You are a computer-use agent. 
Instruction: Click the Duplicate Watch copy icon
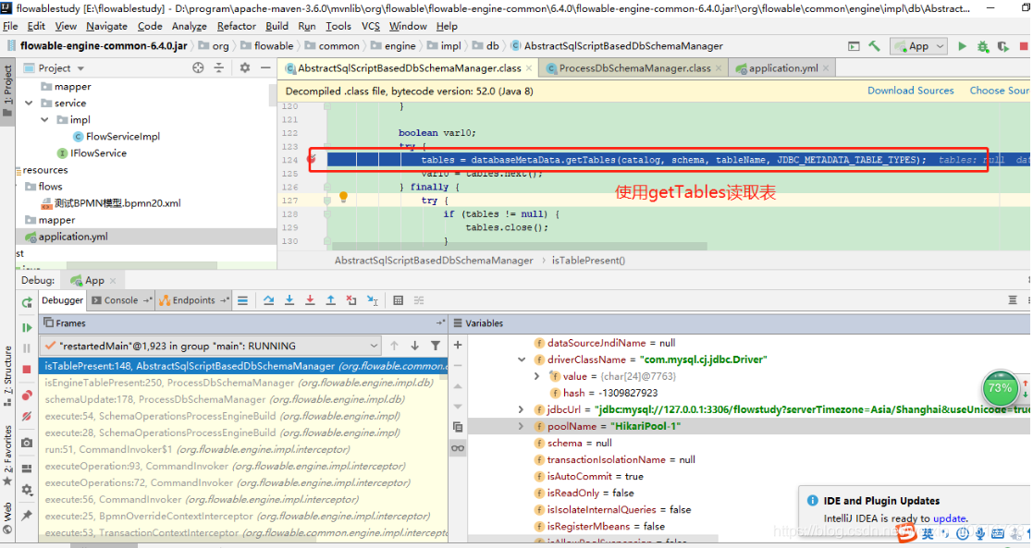pyautogui.click(x=458, y=427)
